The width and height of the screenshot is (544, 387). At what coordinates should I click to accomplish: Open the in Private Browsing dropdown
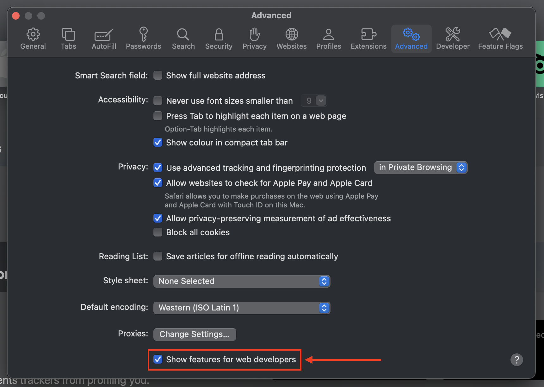[420, 167]
